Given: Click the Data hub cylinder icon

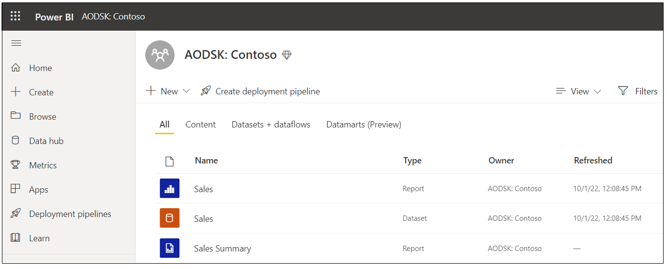Looking at the screenshot, I should (x=16, y=141).
